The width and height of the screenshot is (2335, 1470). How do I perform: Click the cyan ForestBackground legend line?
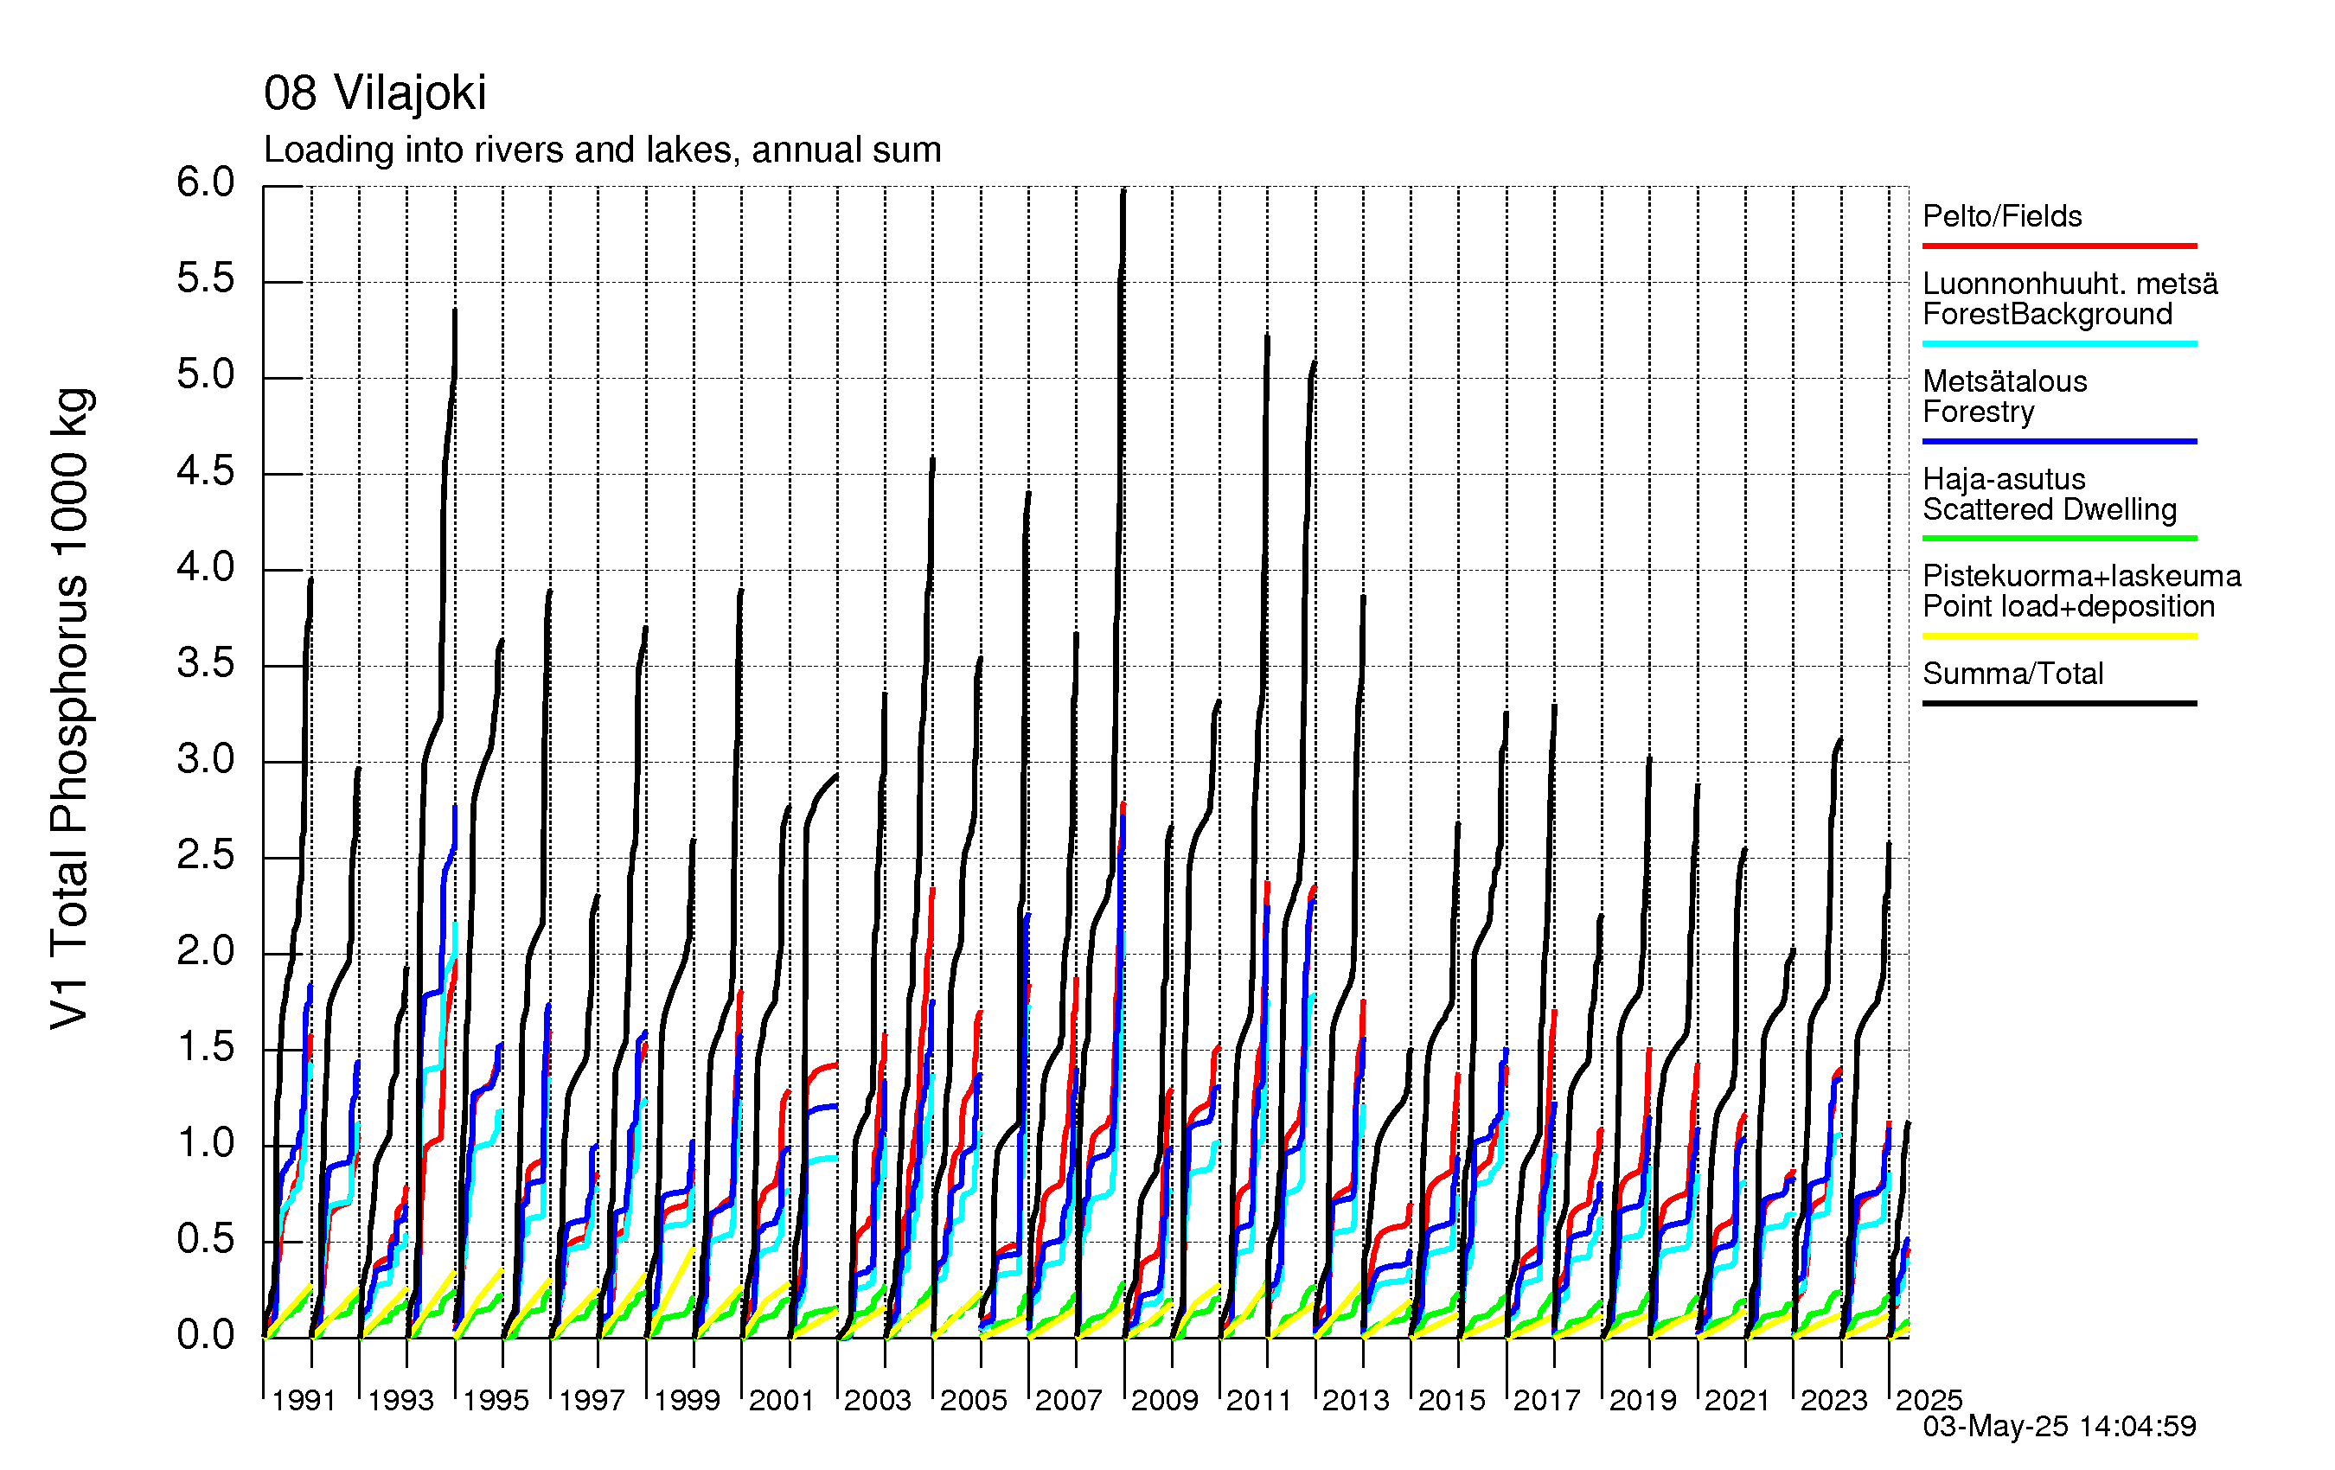[x=2060, y=343]
